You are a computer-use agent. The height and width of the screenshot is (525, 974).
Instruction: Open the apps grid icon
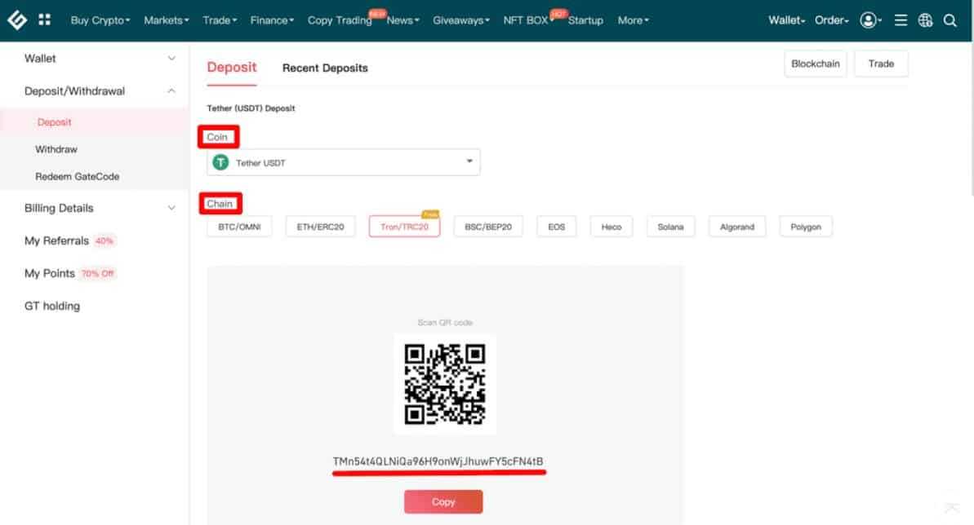[44, 20]
